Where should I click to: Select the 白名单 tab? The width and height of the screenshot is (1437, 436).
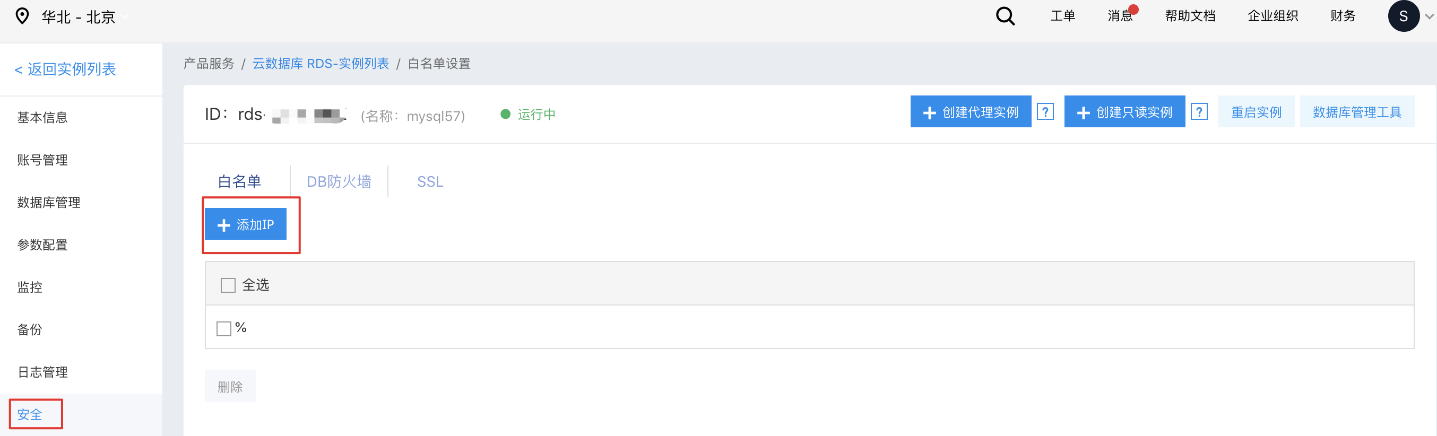[239, 182]
